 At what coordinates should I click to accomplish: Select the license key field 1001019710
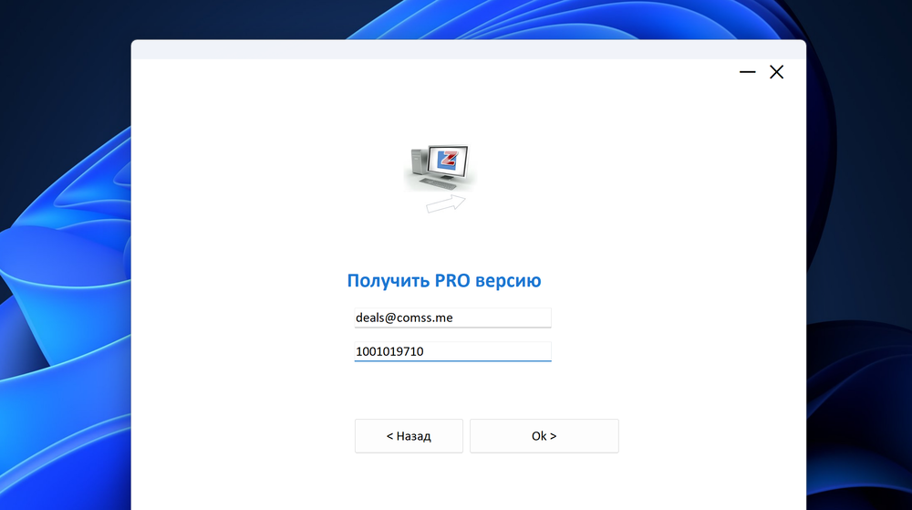pos(452,351)
